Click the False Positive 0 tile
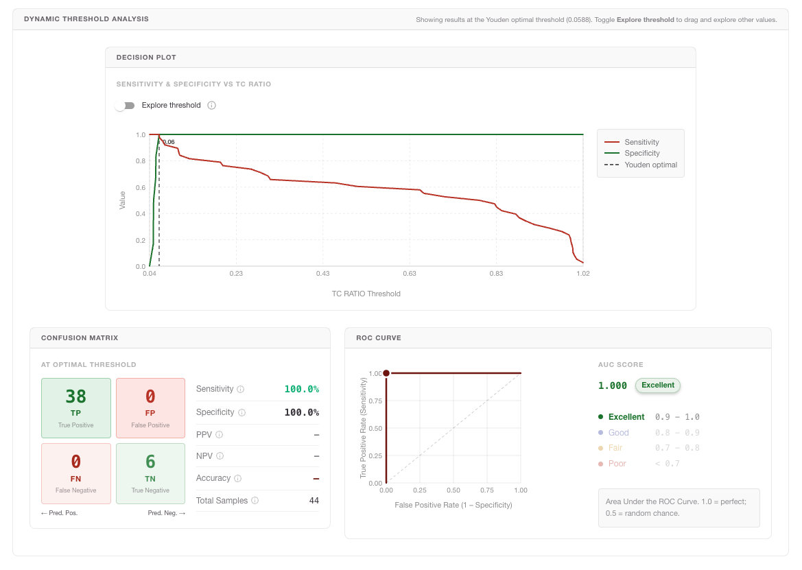Viewport: 802px width, 570px height. click(x=150, y=408)
